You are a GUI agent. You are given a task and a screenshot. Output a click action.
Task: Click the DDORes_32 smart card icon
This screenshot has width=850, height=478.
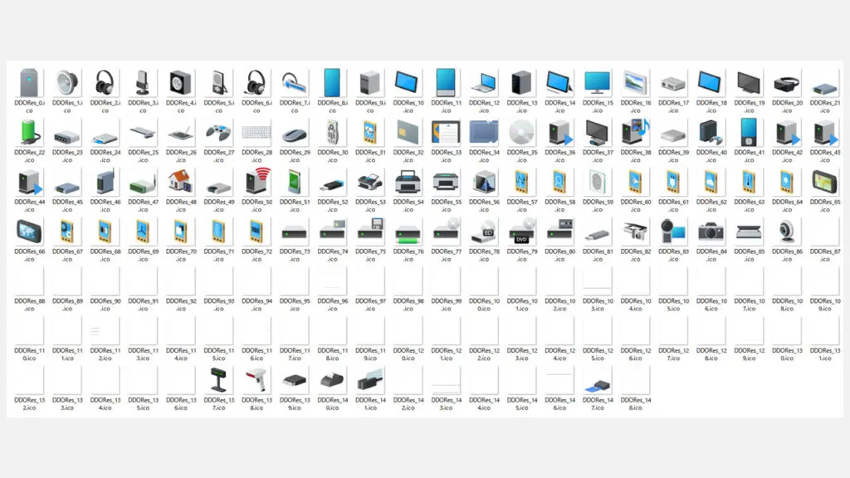click(x=408, y=133)
